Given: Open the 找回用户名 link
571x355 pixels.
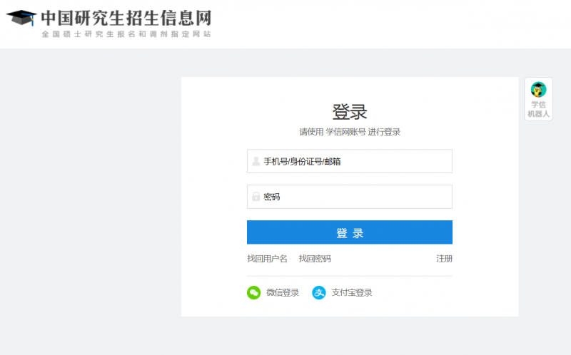Looking at the screenshot, I should pos(267,259).
